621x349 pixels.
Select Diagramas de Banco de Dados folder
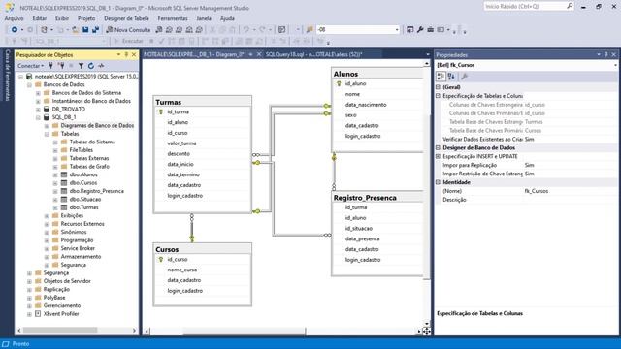pyautogui.click(x=97, y=125)
